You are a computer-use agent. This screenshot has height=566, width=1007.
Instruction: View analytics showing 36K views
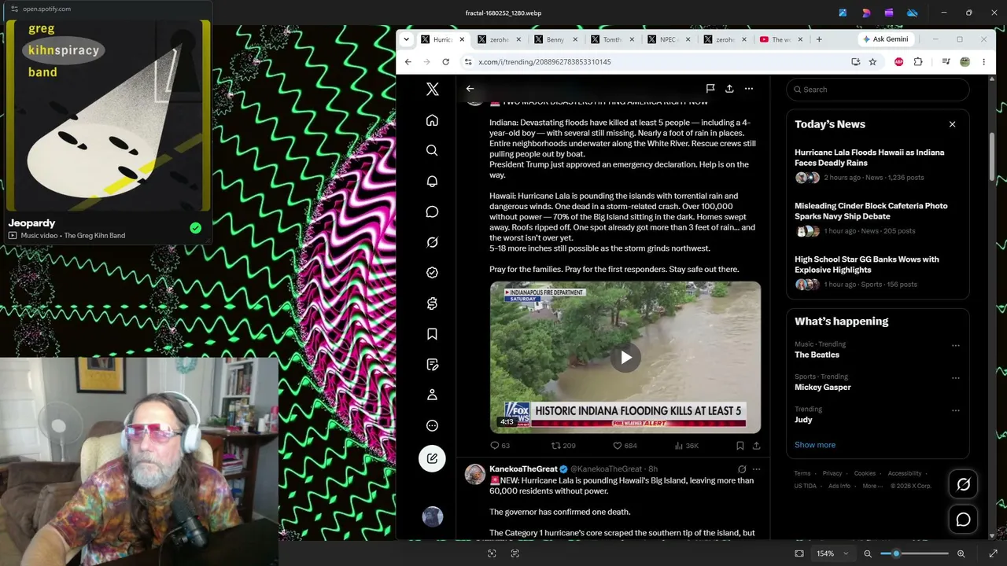(x=687, y=446)
